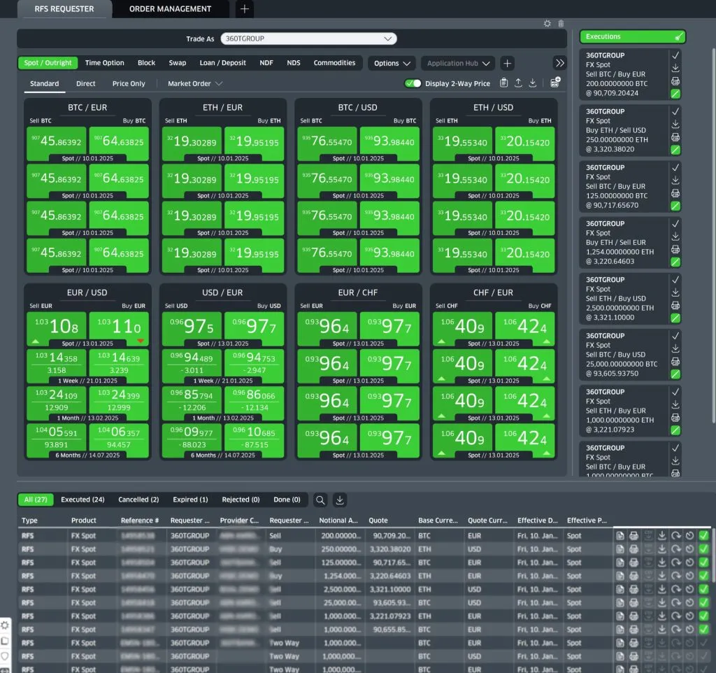Switch to the ORDER MANAGEMENT tab
Screen dimensions: 716x673
pyautogui.click(x=171, y=8)
